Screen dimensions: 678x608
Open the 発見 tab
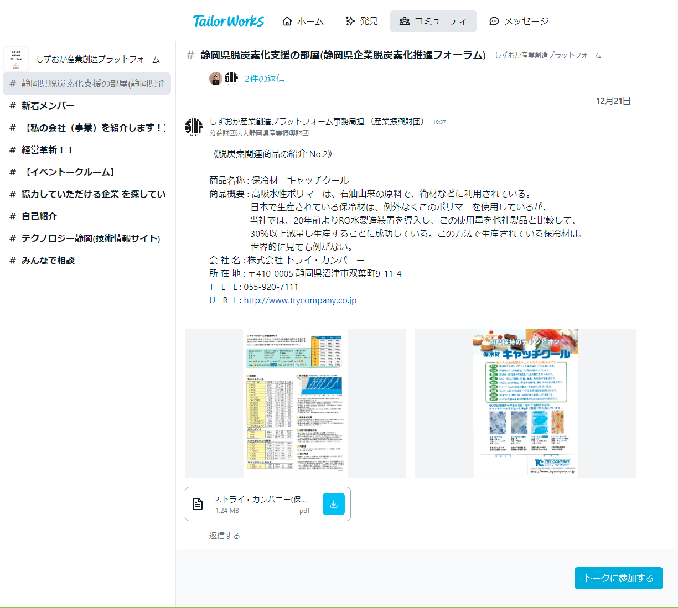point(361,21)
